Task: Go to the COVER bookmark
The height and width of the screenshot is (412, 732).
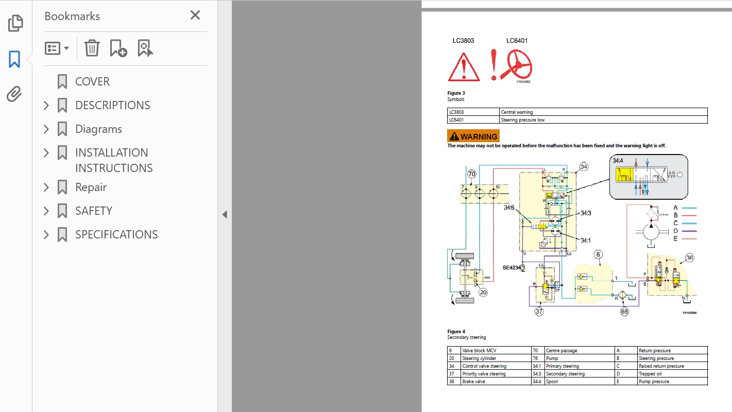Action: pos(92,82)
